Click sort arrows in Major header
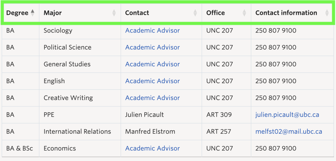 (114, 13)
